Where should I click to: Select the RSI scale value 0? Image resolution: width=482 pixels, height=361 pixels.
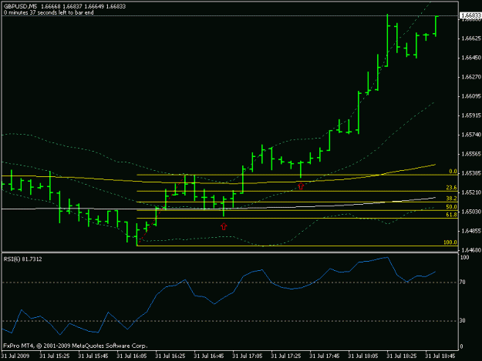[461, 346]
